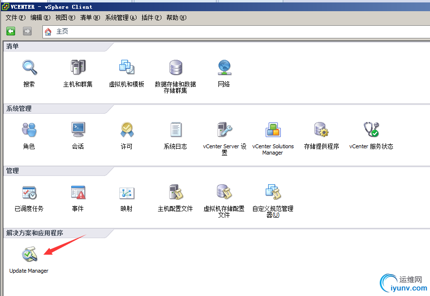
Task: Open 主机和群集 hosts and clusters icon
Action: pos(78,67)
